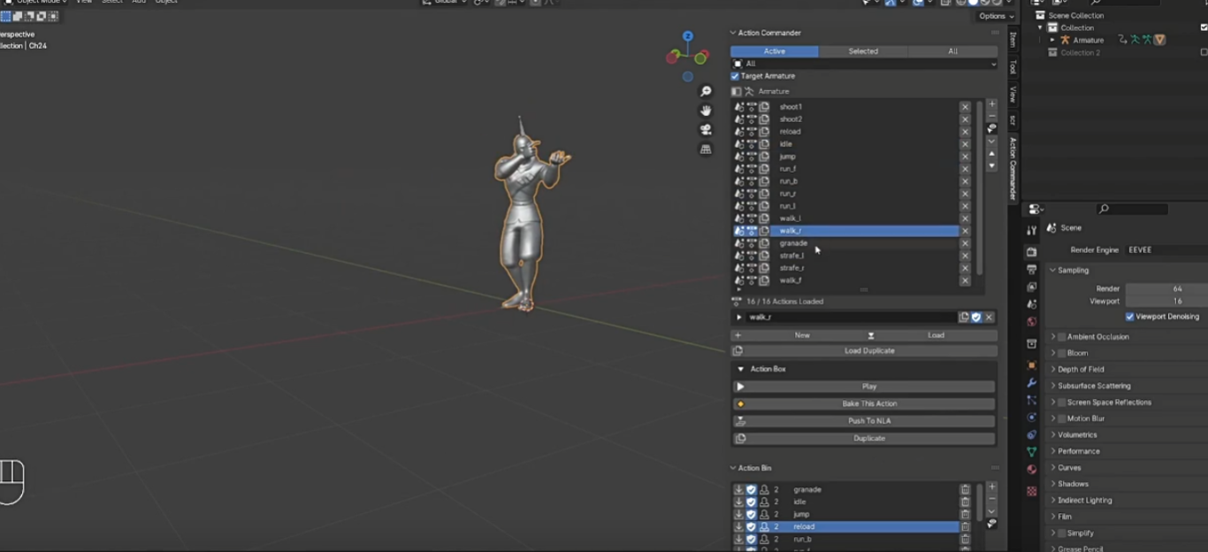Click the zoom viewport magnifier icon

point(706,91)
